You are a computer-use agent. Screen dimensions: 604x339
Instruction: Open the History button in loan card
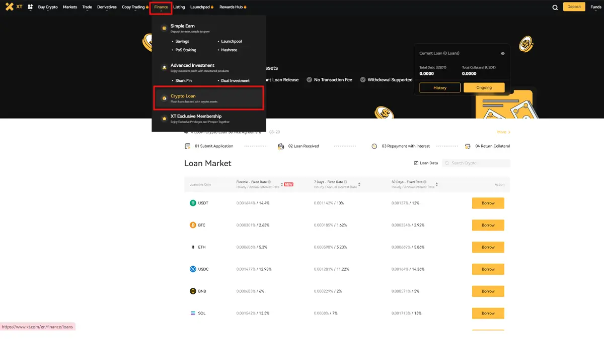click(x=440, y=87)
